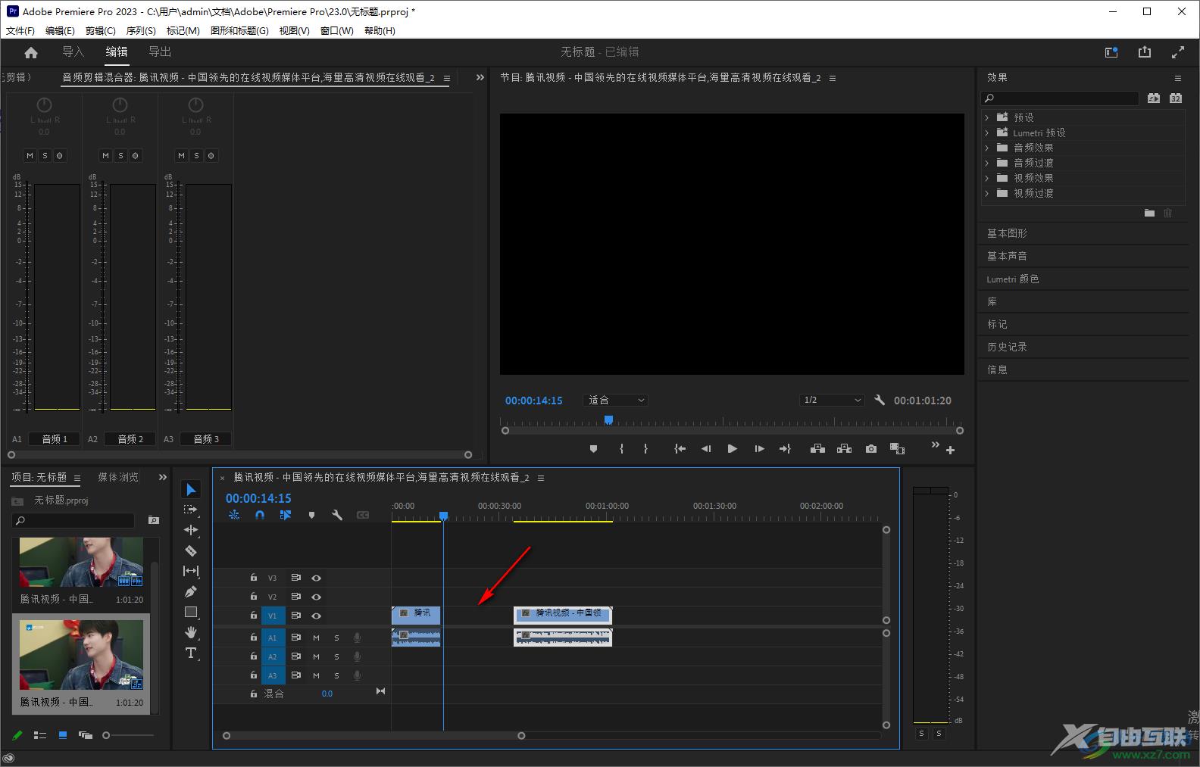The width and height of the screenshot is (1200, 767).
Task: Select the Rectangle tool
Action: tap(191, 612)
